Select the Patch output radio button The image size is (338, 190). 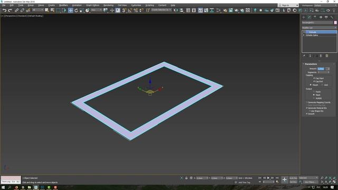[x=314, y=92]
